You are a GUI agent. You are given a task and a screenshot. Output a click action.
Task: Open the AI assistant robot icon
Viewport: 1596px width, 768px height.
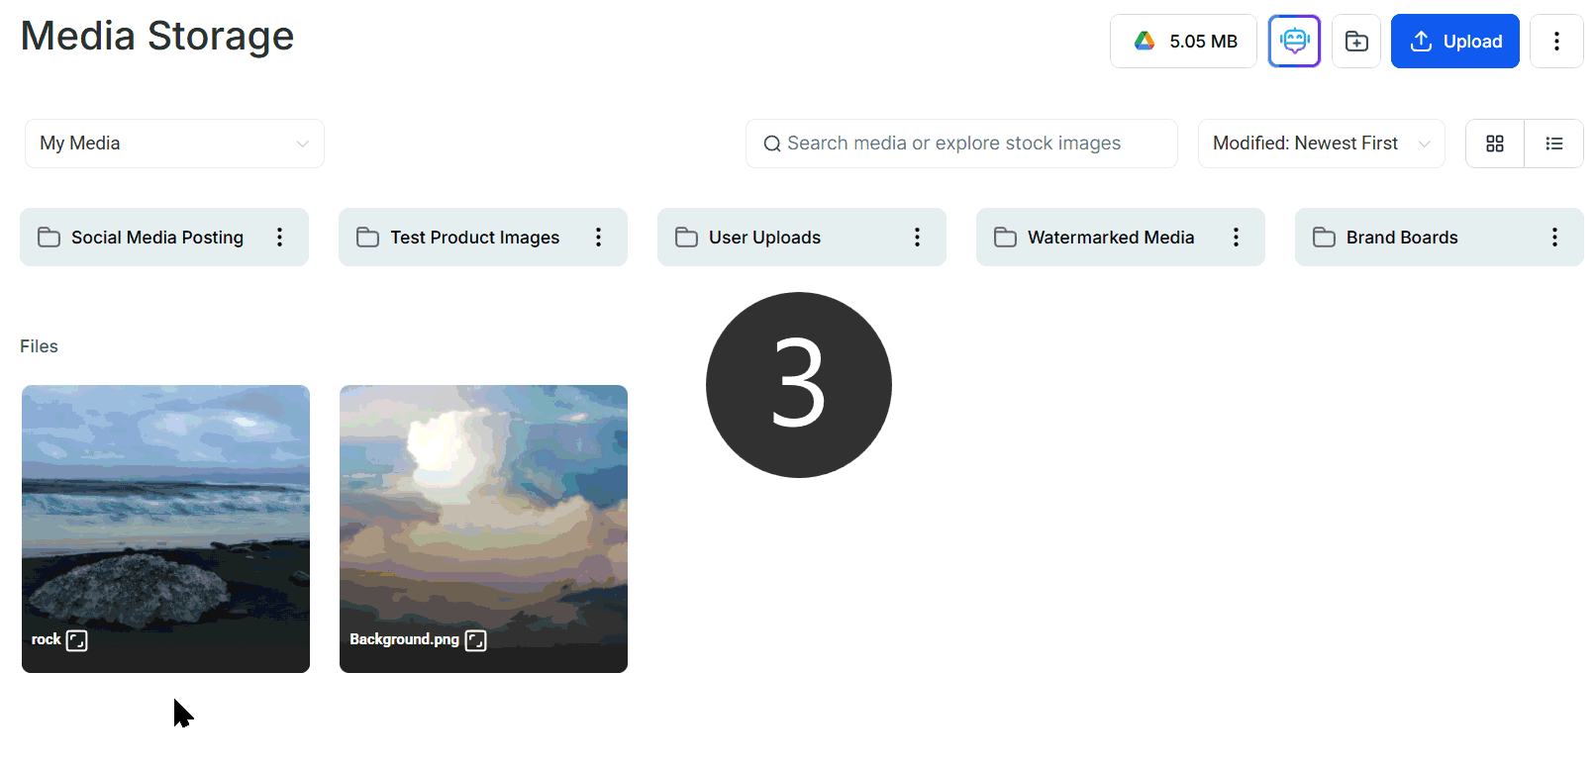click(x=1294, y=41)
